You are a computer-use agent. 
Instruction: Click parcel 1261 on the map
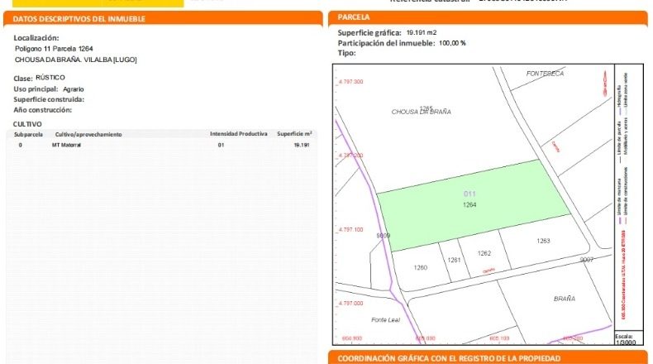click(455, 261)
